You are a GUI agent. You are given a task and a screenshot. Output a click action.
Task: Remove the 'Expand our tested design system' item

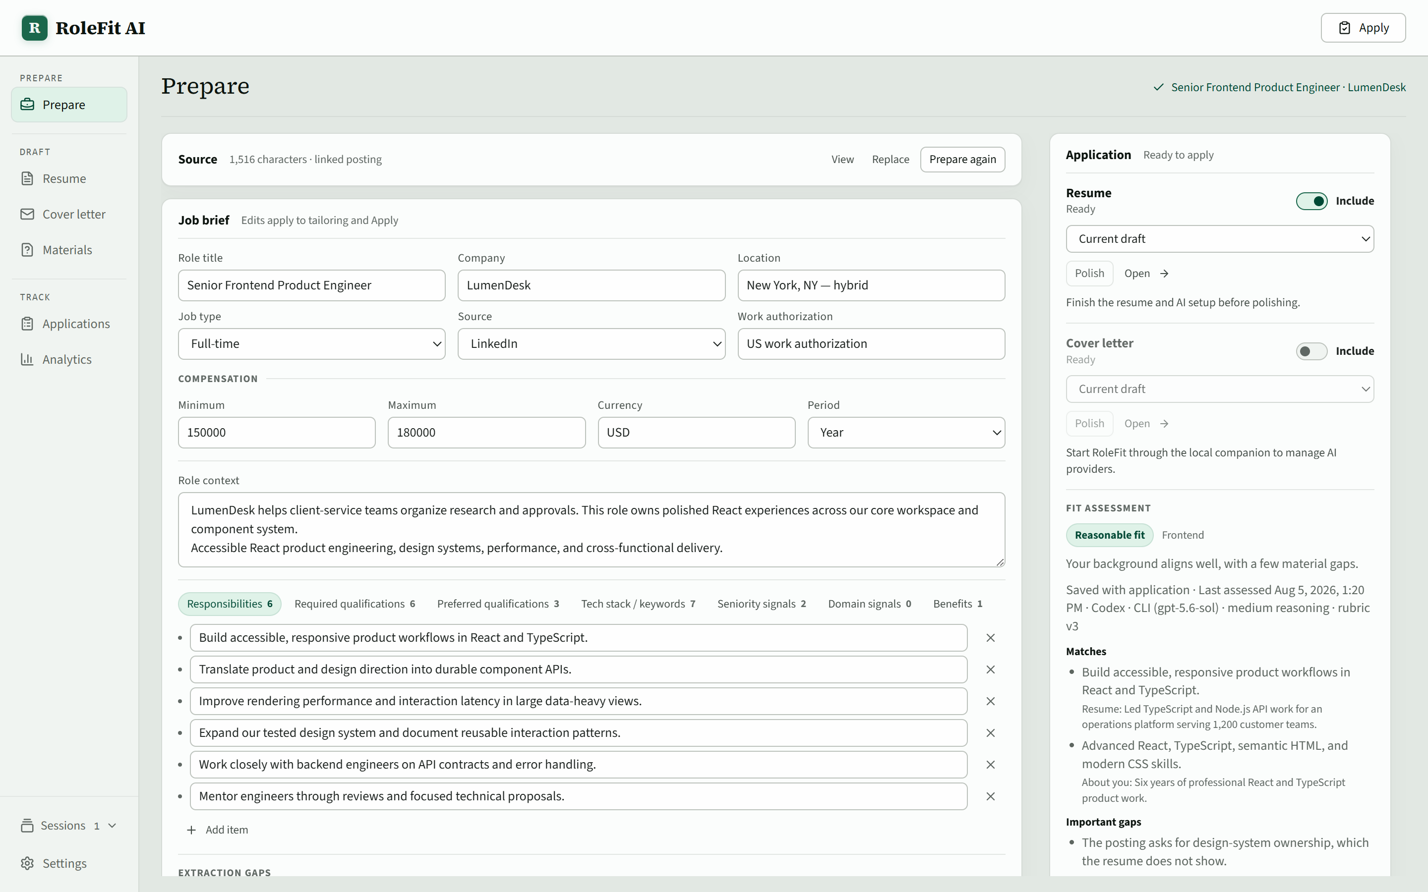[991, 733]
